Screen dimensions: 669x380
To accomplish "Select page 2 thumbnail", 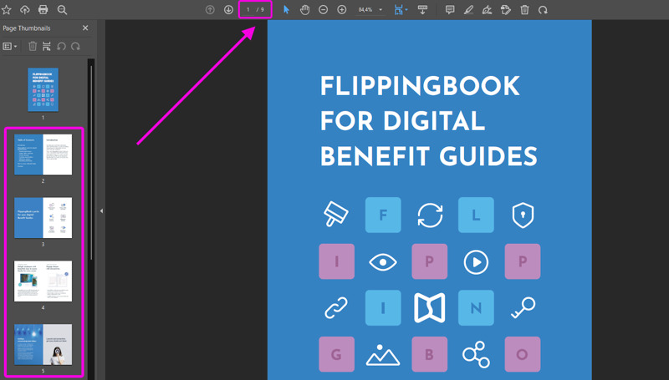I will [x=43, y=155].
